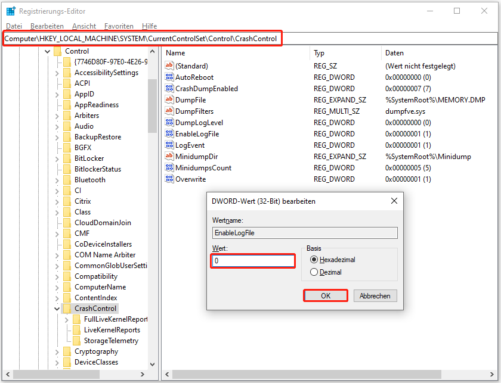Click the Registry Editor icon in title bar
Screen dimensions: 501x383
pyautogui.click(x=10, y=11)
